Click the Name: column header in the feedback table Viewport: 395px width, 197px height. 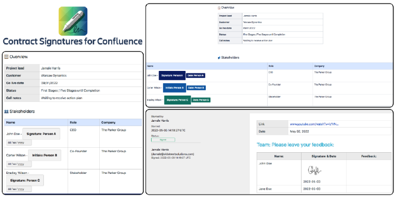[x=279, y=156]
